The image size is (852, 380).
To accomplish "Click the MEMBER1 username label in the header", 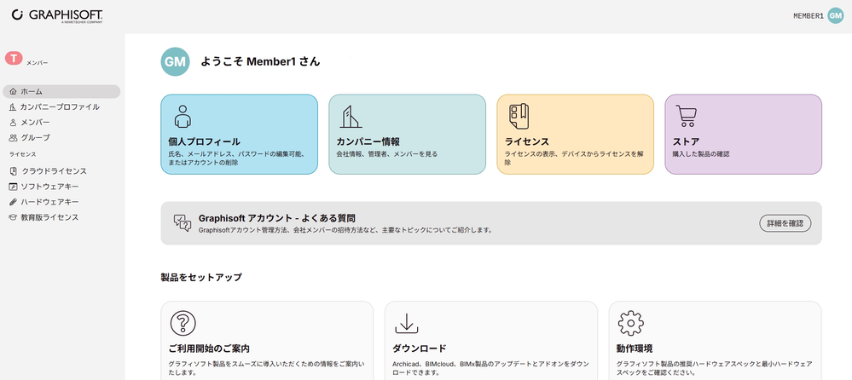I will (809, 16).
